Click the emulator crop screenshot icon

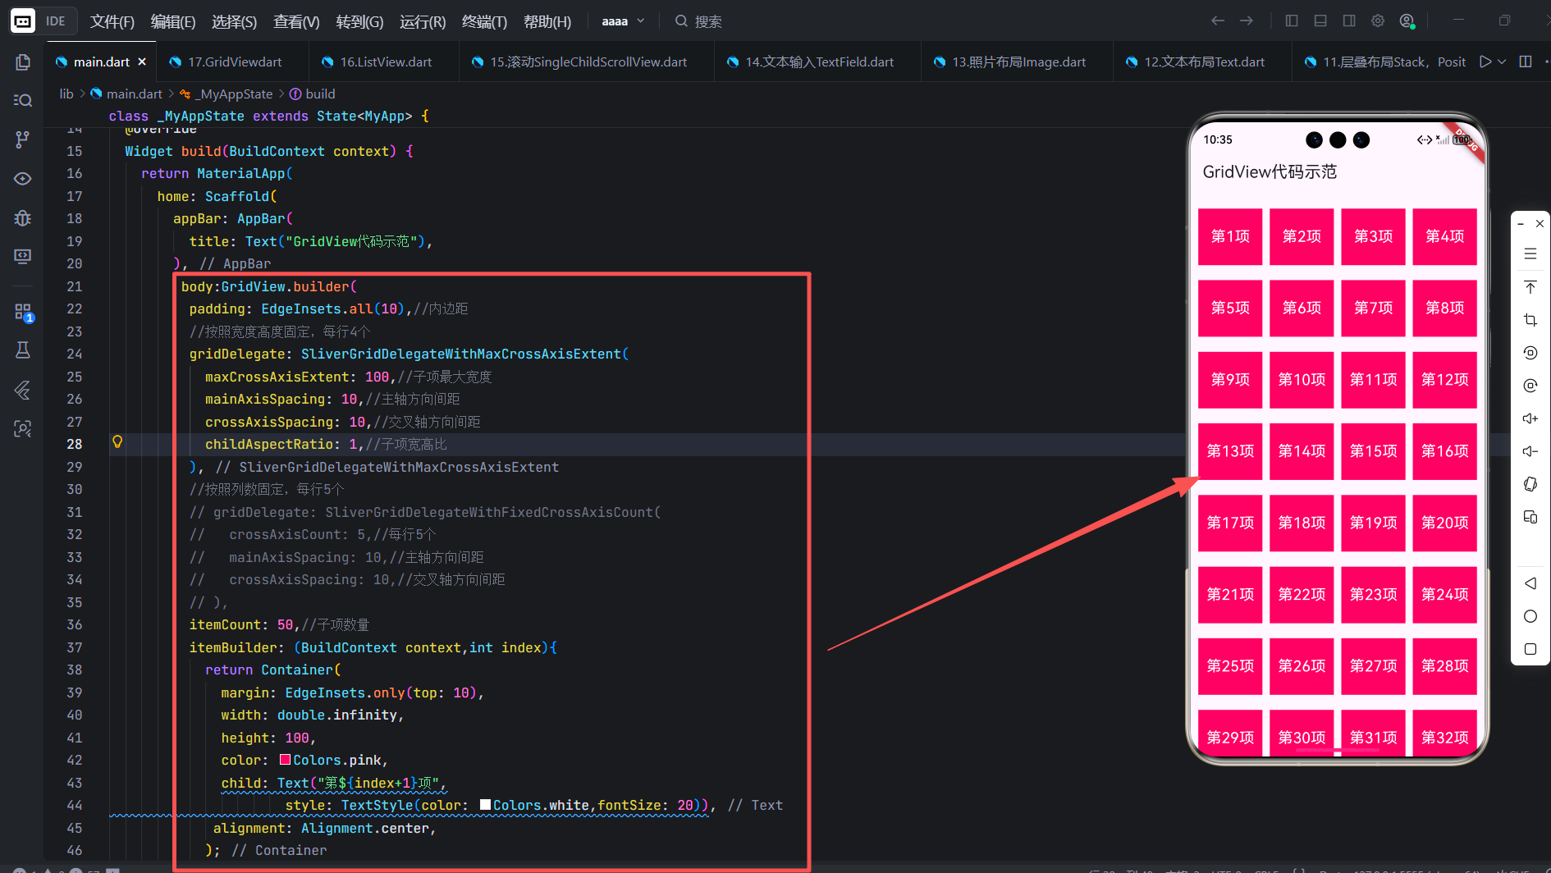(x=1530, y=320)
